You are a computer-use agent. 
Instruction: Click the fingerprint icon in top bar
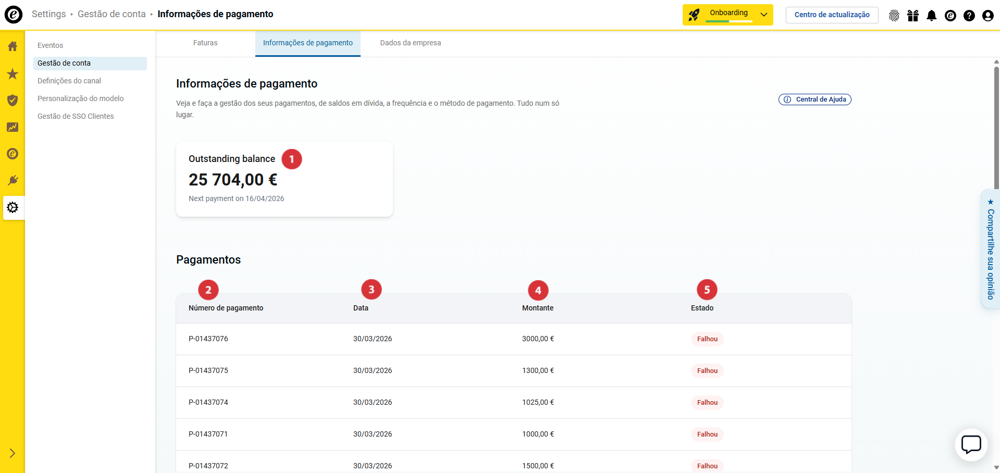click(894, 16)
